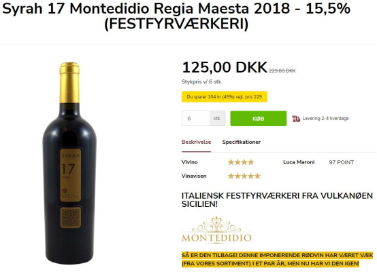Click the Vinavisen five-star rating
Screen dimensions: 377x272
(x=244, y=176)
